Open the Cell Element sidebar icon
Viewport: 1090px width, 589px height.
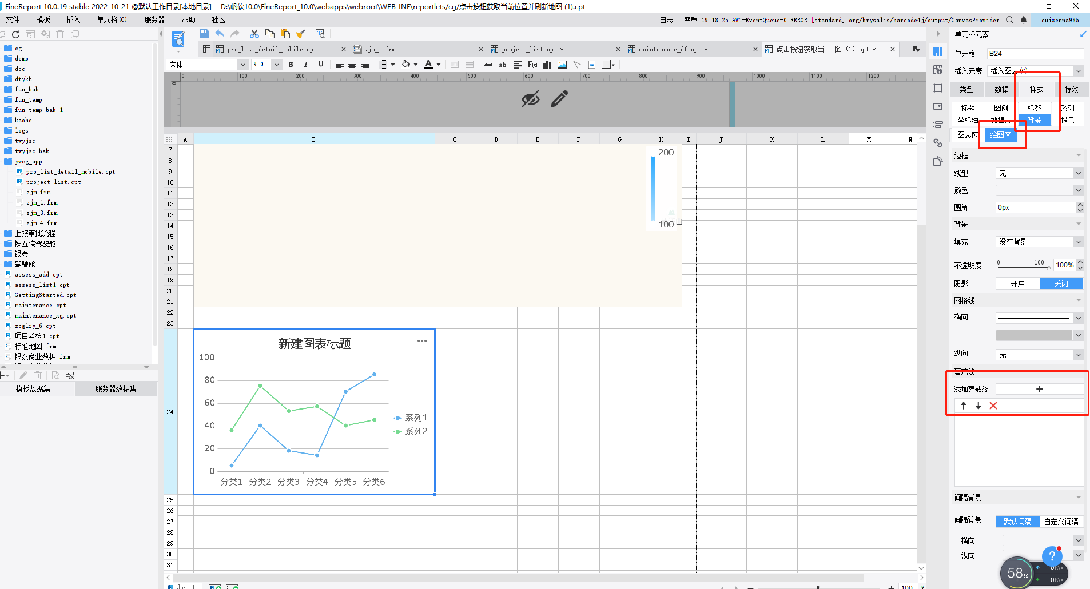click(938, 52)
